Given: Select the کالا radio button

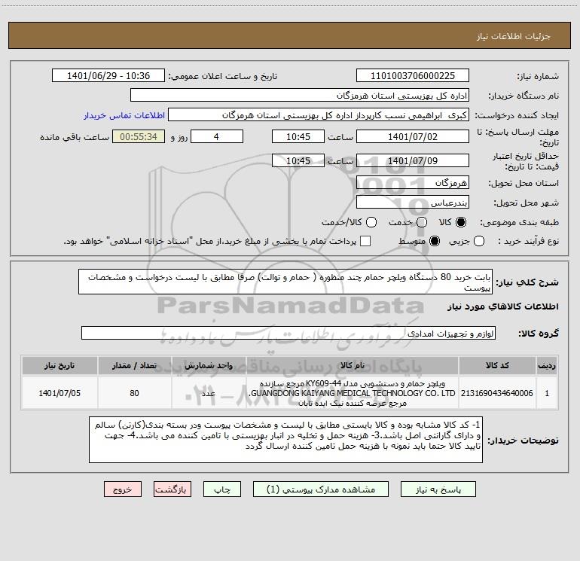Looking at the screenshot, I should click(x=461, y=222).
